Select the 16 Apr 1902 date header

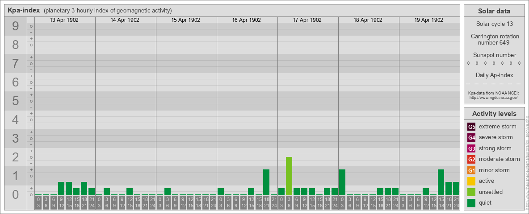tap(246, 20)
